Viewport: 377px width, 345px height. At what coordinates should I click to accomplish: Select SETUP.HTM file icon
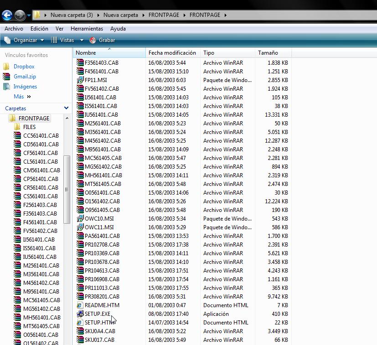pyautogui.click(x=80, y=322)
